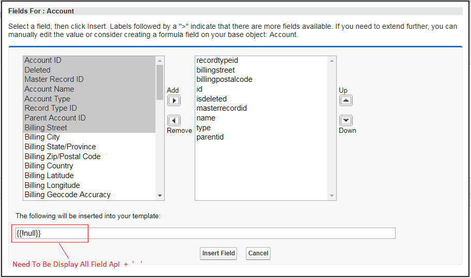
Task: Select Billing Country in available fields
Action: 49,166
